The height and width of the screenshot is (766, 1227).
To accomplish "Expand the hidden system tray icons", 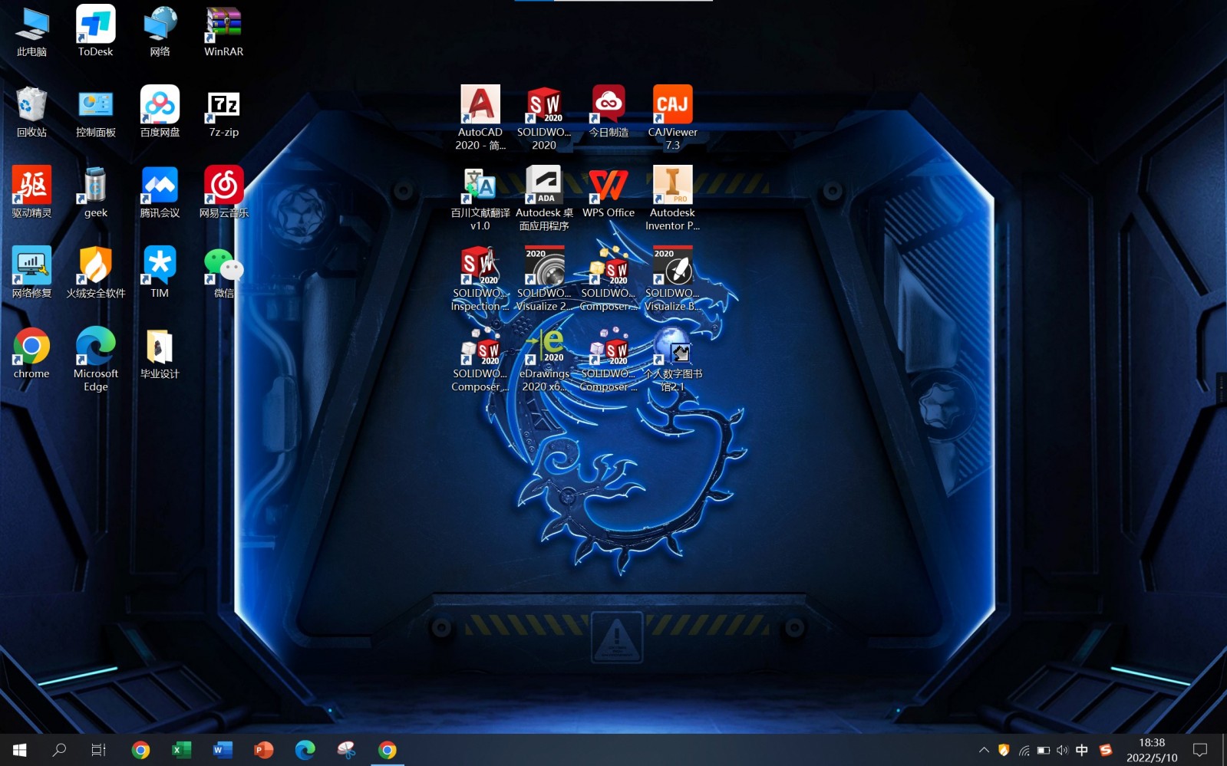I will tap(984, 750).
